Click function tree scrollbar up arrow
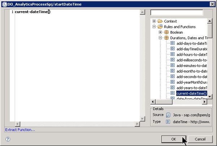The height and width of the screenshot is (146, 217). click(210, 21)
